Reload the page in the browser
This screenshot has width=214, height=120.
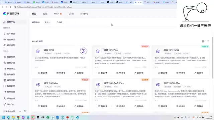tap(10, 7)
